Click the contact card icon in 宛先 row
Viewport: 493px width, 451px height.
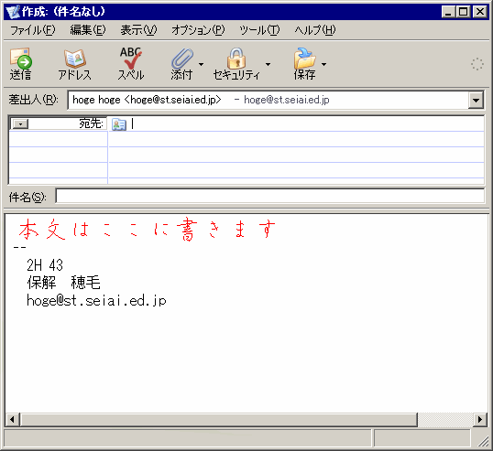tap(119, 124)
